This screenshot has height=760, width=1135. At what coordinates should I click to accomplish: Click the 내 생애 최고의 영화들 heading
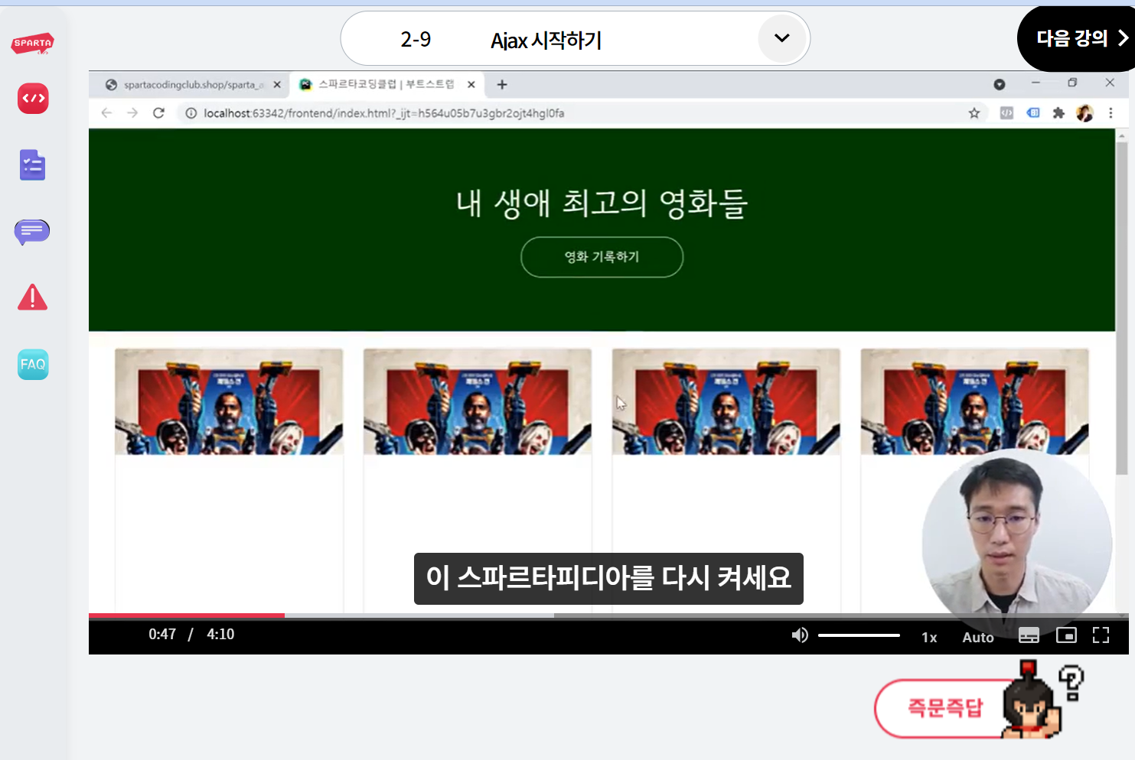(x=602, y=203)
